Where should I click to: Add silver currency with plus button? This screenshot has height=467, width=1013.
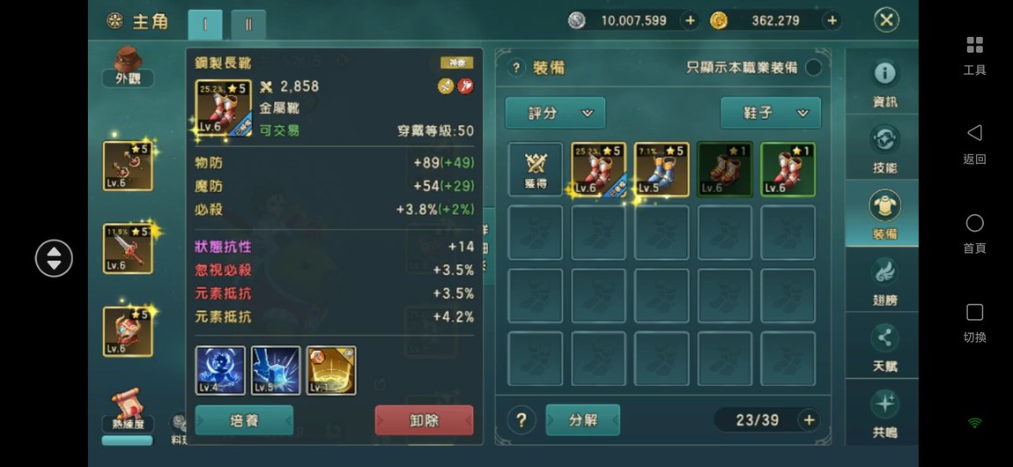(x=690, y=20)
